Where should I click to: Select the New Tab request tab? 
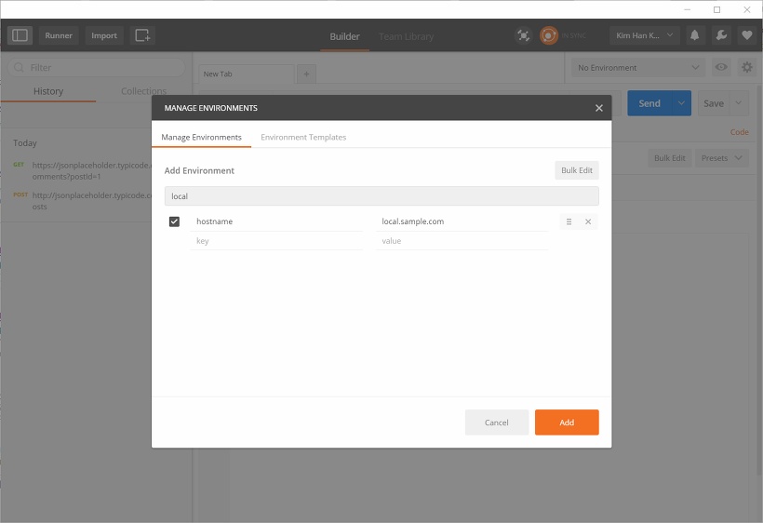click(x=247, y=74)
